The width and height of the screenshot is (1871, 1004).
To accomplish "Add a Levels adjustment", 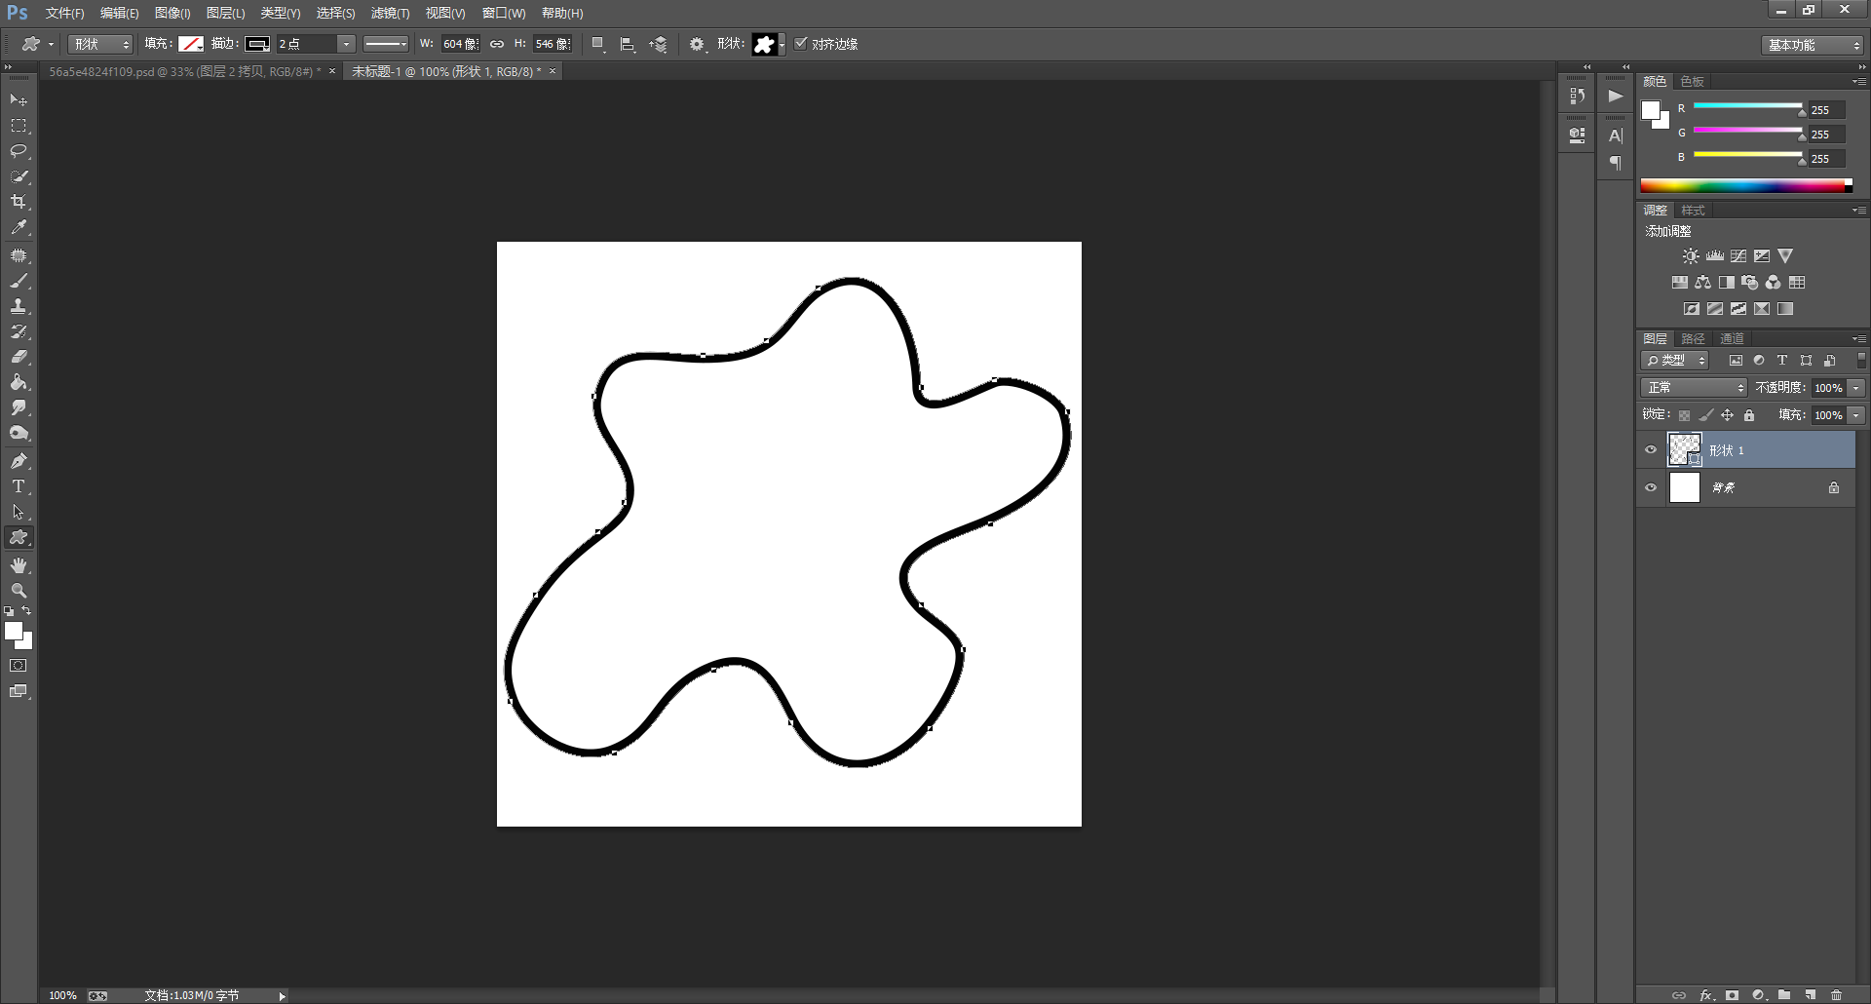I will (x=1715, y=256).
